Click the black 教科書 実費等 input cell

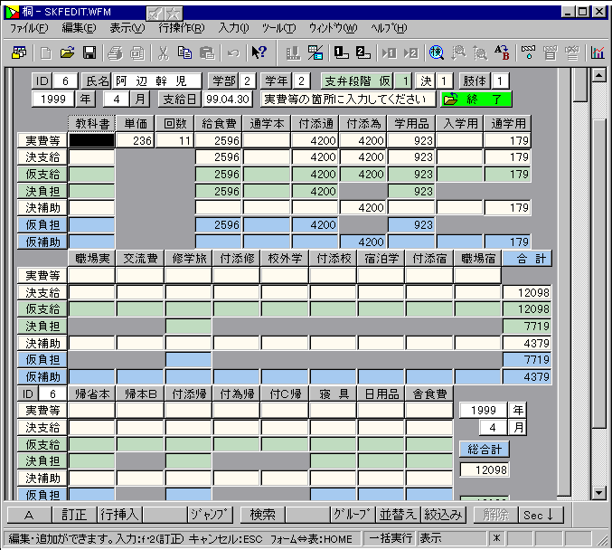[91, 140]
